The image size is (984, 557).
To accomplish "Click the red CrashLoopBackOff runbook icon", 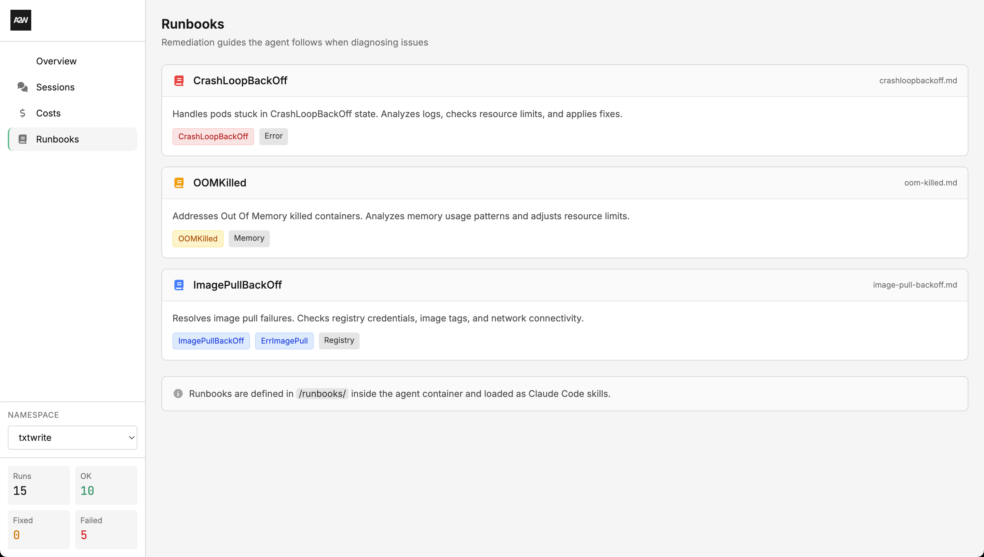I will point(179,81).
